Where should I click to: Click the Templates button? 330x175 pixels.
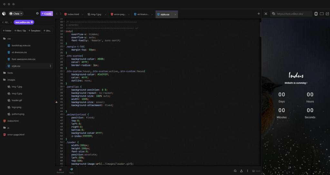pos(34,31)
